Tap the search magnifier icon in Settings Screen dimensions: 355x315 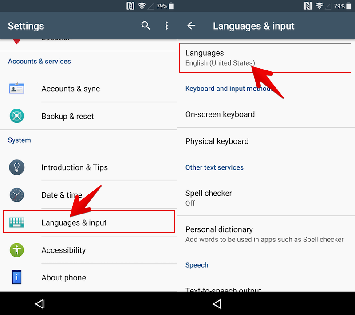[x=146, y=26]
